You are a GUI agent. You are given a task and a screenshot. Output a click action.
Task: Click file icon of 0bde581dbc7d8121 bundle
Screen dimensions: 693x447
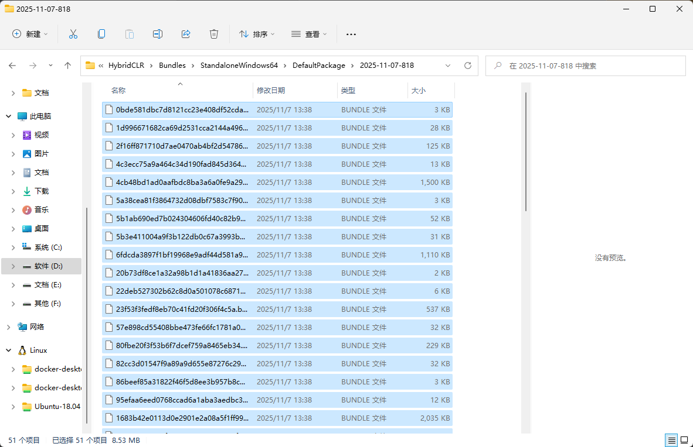click(x=108, y=109)
